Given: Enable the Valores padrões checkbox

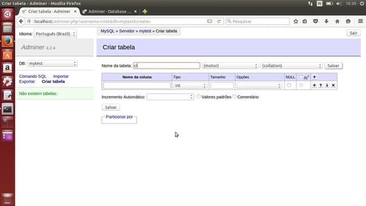Looking at the screenshot, I should [198, 97].
